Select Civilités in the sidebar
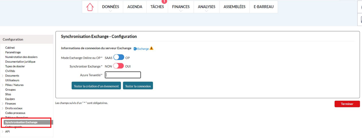 point(10,71)
